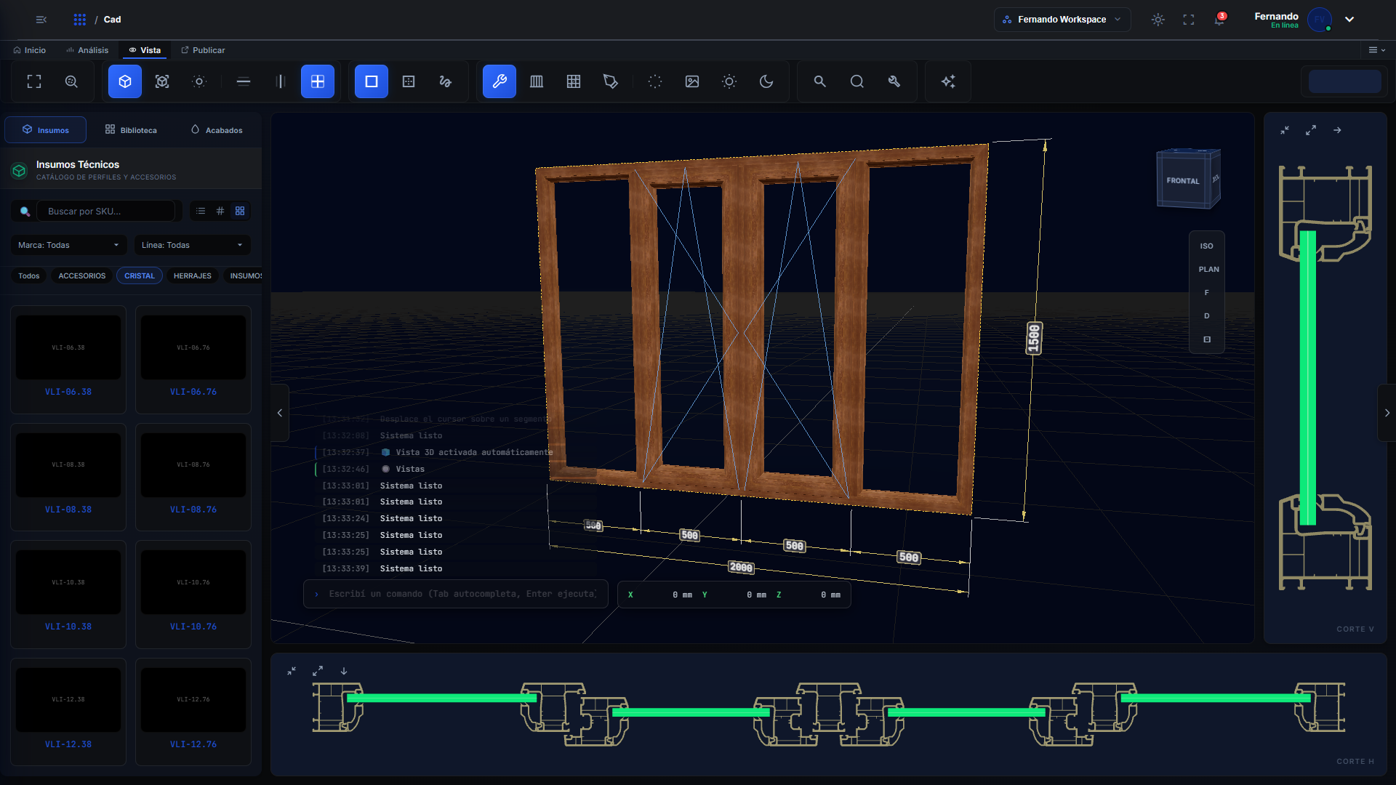
Task: Open the Acabados panel tab
Action: [217, 130]
